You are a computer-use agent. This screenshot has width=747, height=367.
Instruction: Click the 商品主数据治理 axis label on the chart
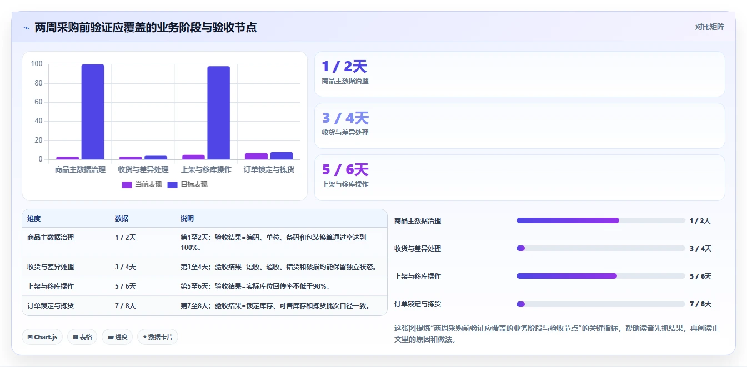80,169
